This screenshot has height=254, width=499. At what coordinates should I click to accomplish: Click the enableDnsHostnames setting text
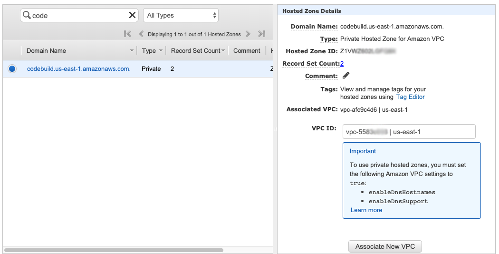402,192
